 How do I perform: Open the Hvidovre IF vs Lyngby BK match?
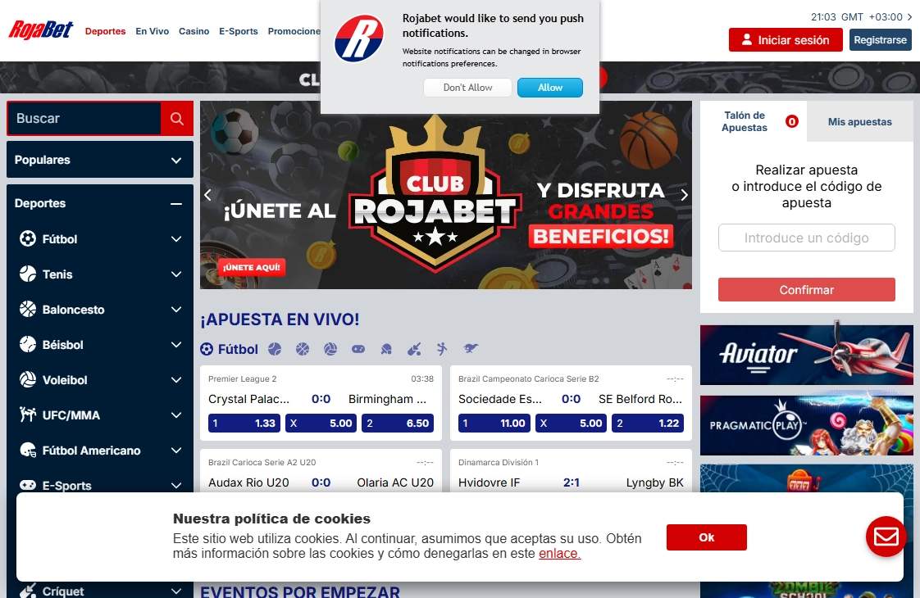571,471
